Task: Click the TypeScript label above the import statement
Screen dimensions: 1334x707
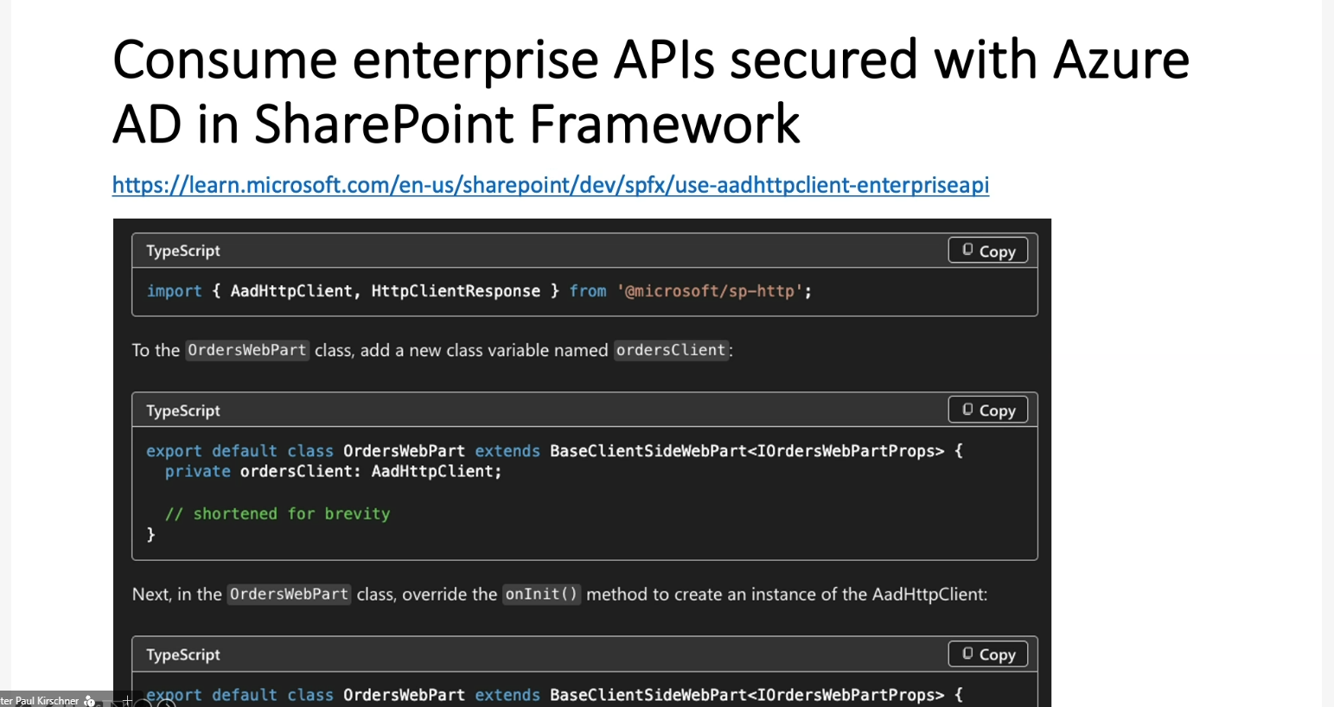Action: point(183,251)
